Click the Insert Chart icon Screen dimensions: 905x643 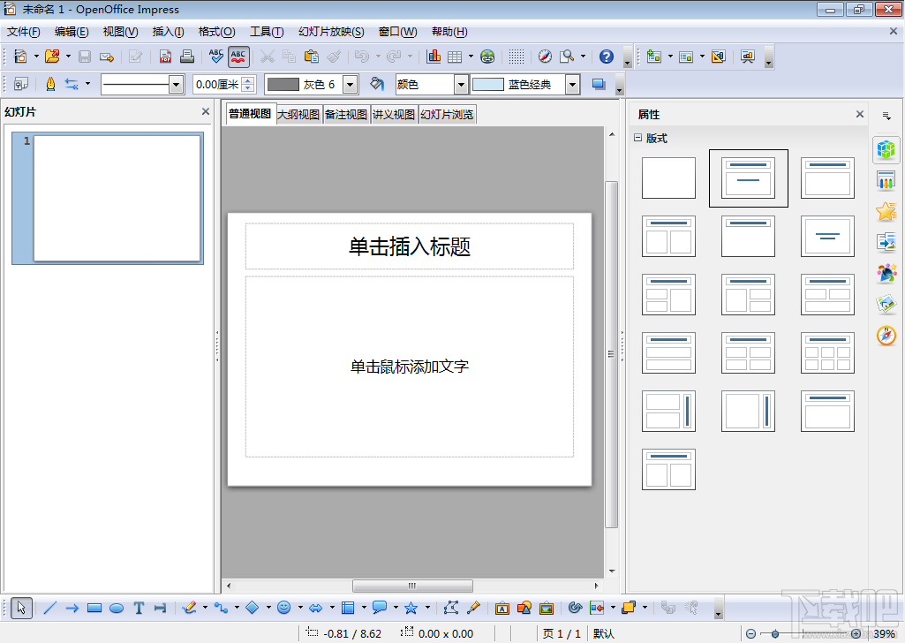tap(434, 57)
